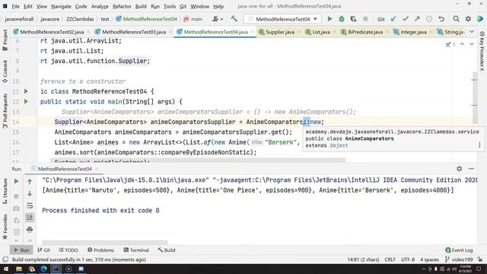Toggle the Commit tool window stripe
Viewport: 487px width, 274px height.
point(5,72)
